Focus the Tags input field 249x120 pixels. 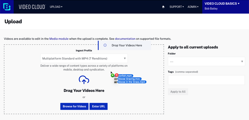[206, 80]
